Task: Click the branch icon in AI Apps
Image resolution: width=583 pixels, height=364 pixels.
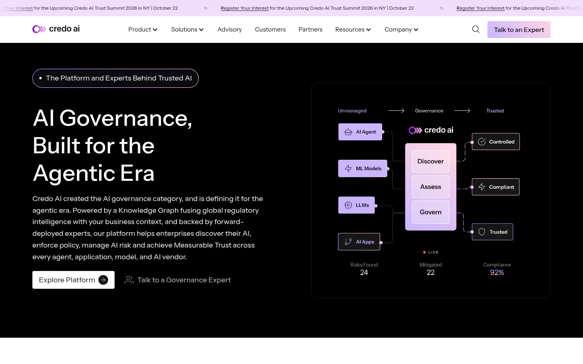Action: point(348,242)
